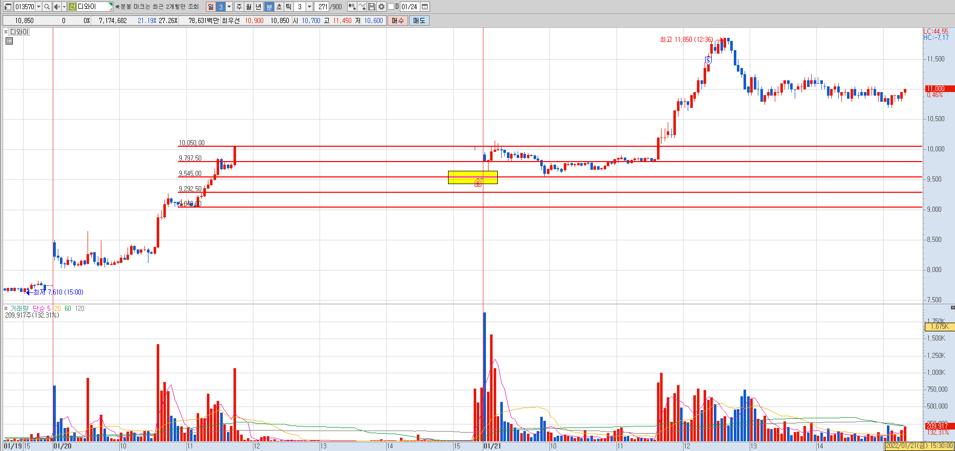Click the 20 moving average legend
Viewport: 955px width, 451px height.
(x=57, y=308)
